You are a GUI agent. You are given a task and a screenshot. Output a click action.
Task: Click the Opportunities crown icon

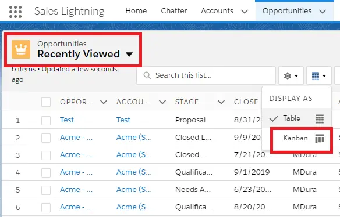(21, 49)
